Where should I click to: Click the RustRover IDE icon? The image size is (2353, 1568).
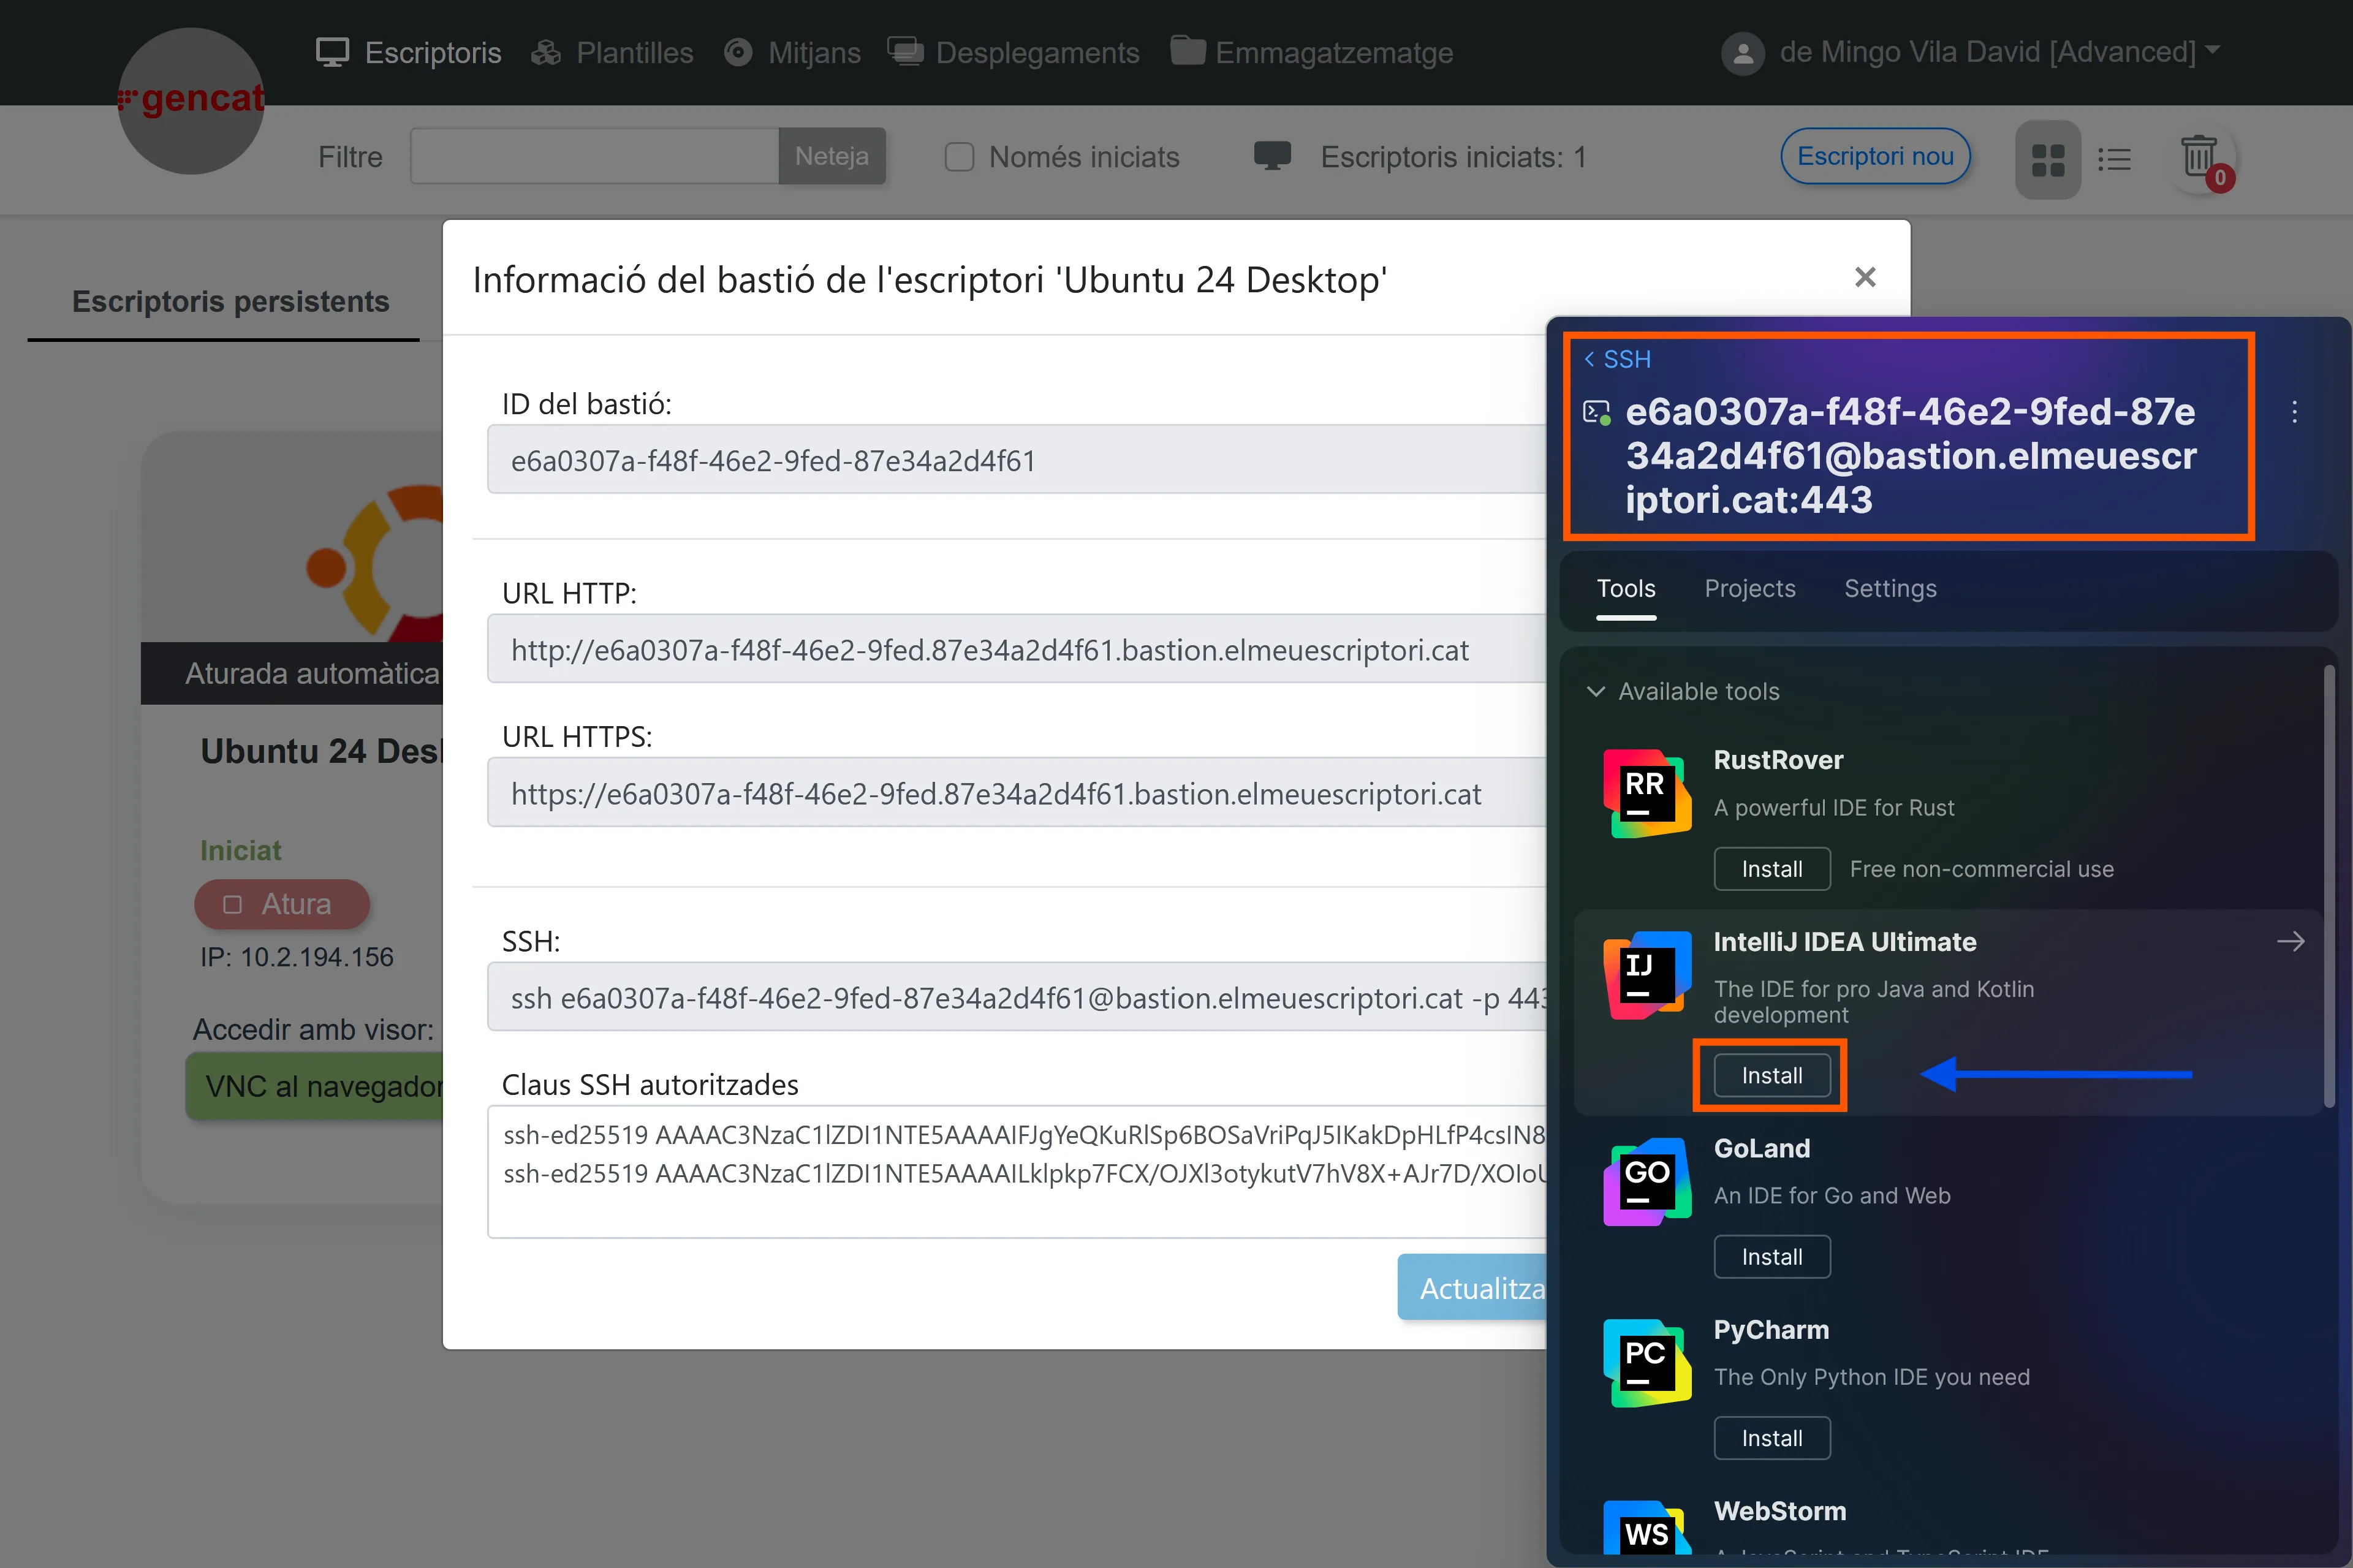(1646, 793)
